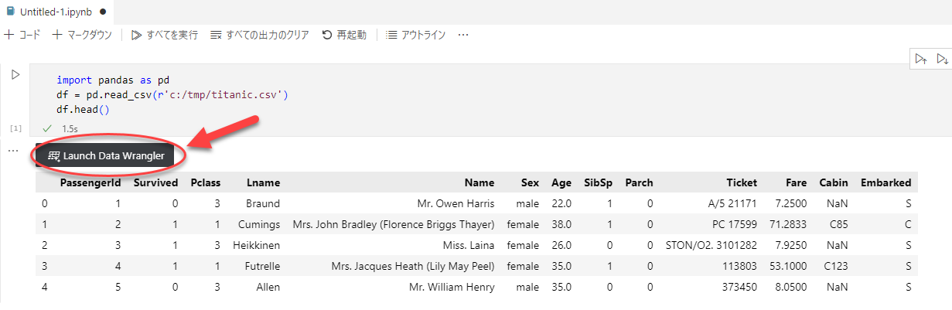The width and height of the screenshot is (952, 310).
Task: Add a new code cell
Action: (22, 35)
